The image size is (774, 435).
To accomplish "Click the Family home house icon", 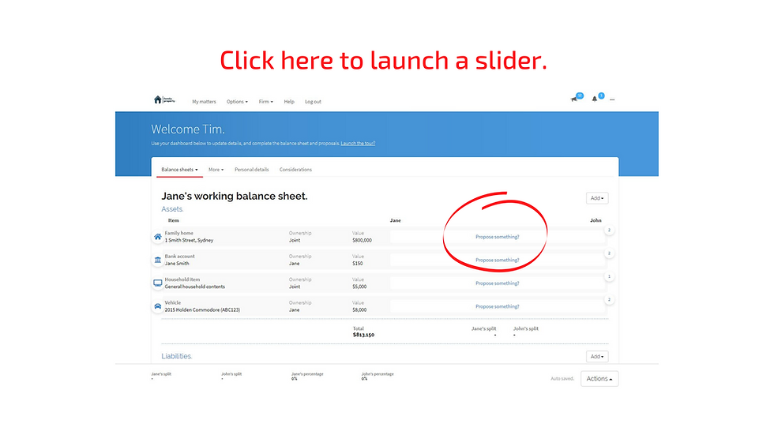I will tap(157, 237).
